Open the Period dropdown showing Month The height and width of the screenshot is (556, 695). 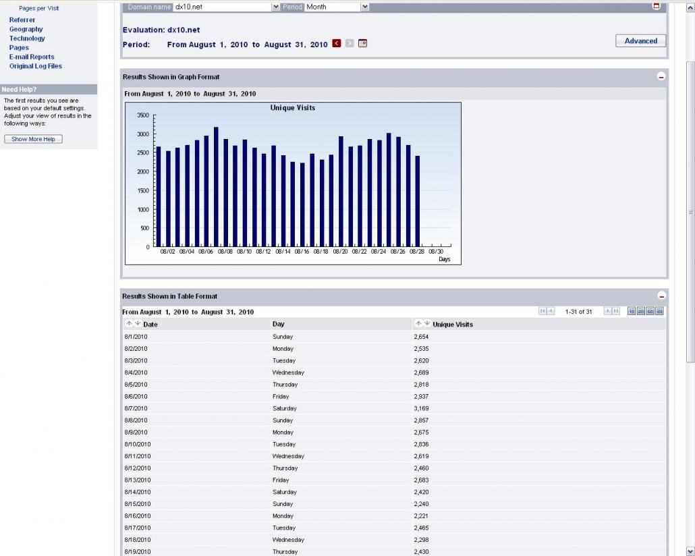(365, 7)
